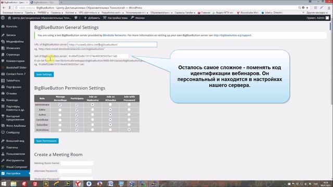Toggle Participate checkbox for Subscriber

[76, 125]
